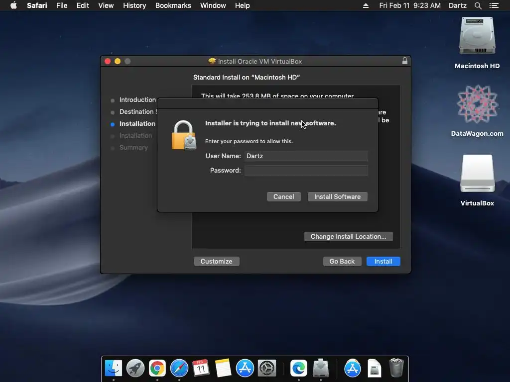Launch Launchpad rocket icon in Dock
The width and height of the screenshot is (510, 382).
135,368
